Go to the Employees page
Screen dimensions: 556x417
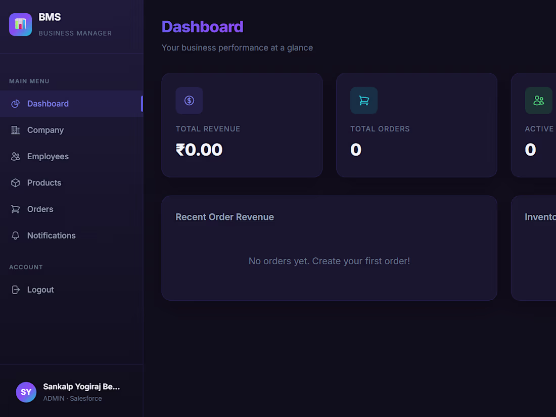coord(48,156)
